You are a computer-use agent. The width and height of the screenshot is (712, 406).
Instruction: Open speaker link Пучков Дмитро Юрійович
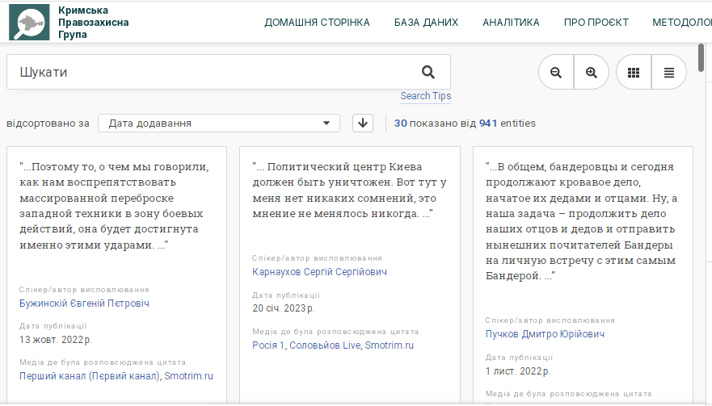click(x=545, y=334)
